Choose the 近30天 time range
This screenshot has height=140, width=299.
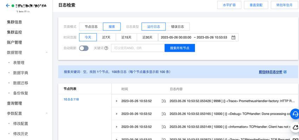pos(148,37)
